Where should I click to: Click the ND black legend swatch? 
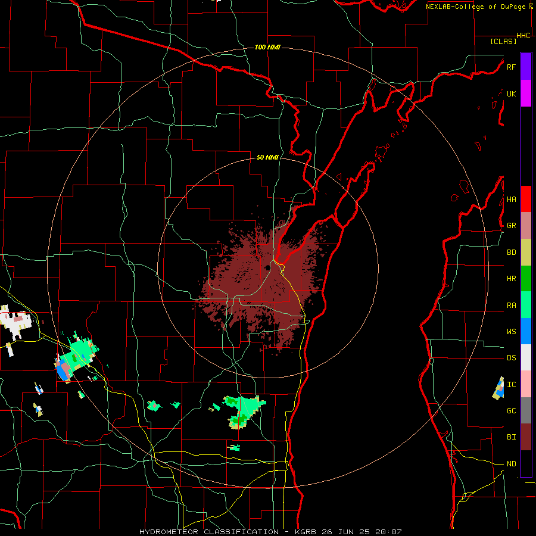pos(526,463)
